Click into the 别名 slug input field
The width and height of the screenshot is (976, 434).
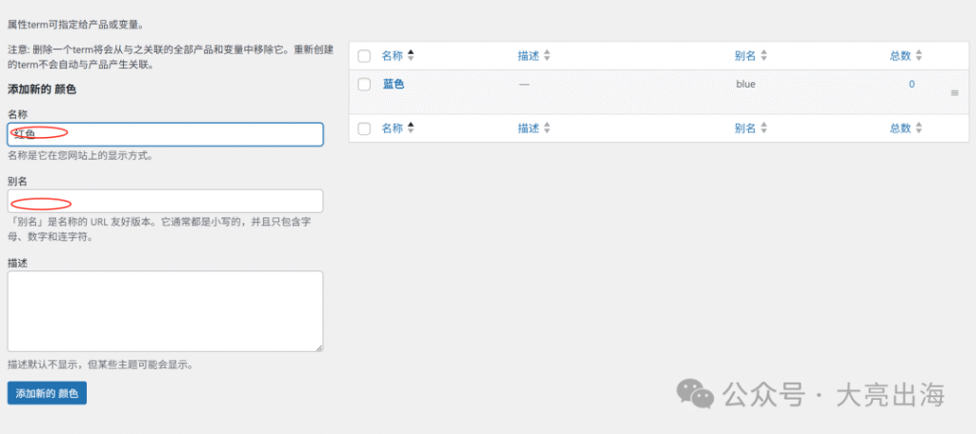[x=165, y=201]
